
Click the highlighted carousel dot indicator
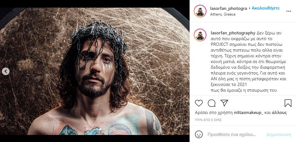click(100, 129)
